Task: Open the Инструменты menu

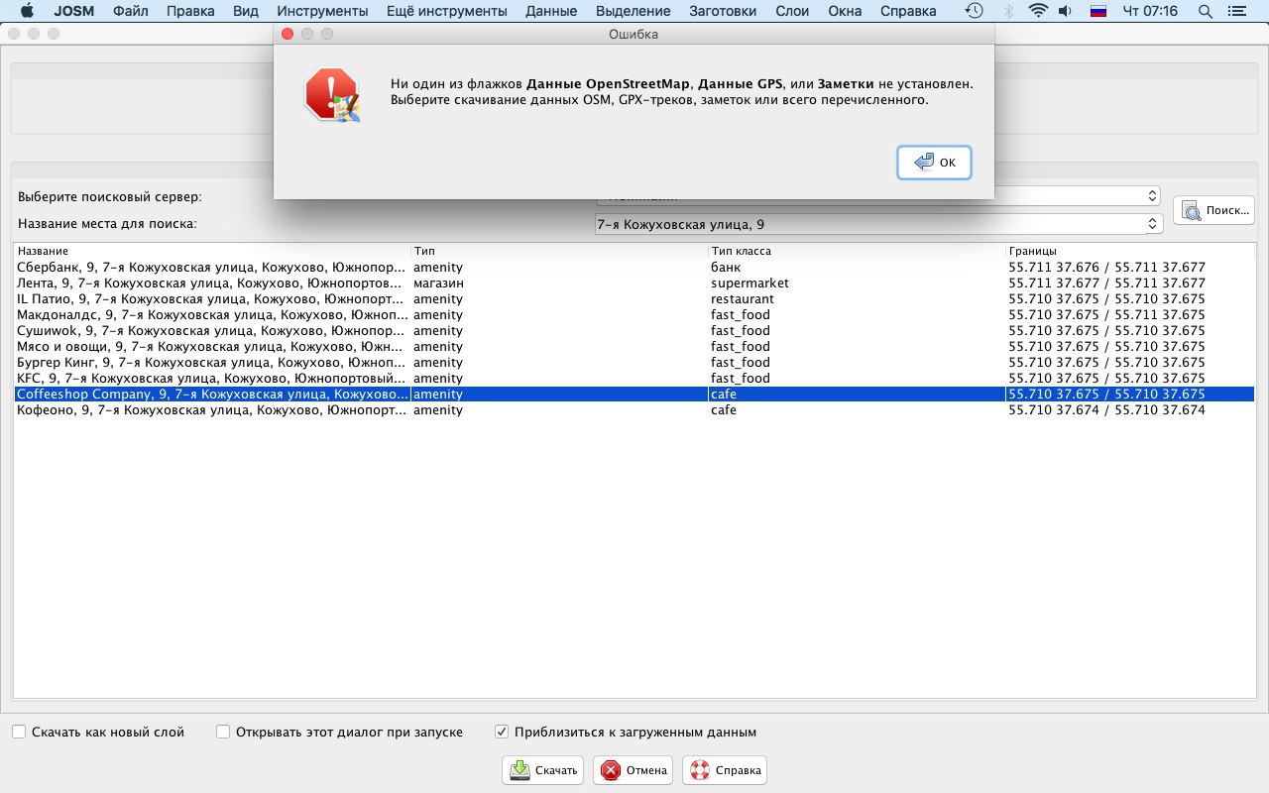Action: pos(322,11)
